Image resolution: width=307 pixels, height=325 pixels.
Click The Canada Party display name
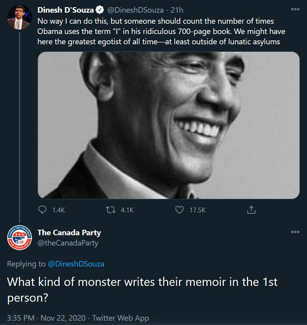point(69,232)
